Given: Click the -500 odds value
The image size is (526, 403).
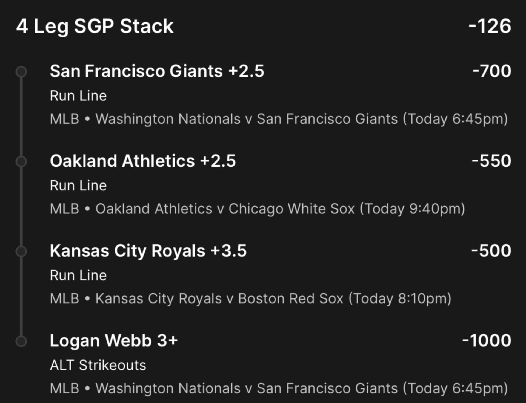Looking at the screenshot, I should coord(491,251).
